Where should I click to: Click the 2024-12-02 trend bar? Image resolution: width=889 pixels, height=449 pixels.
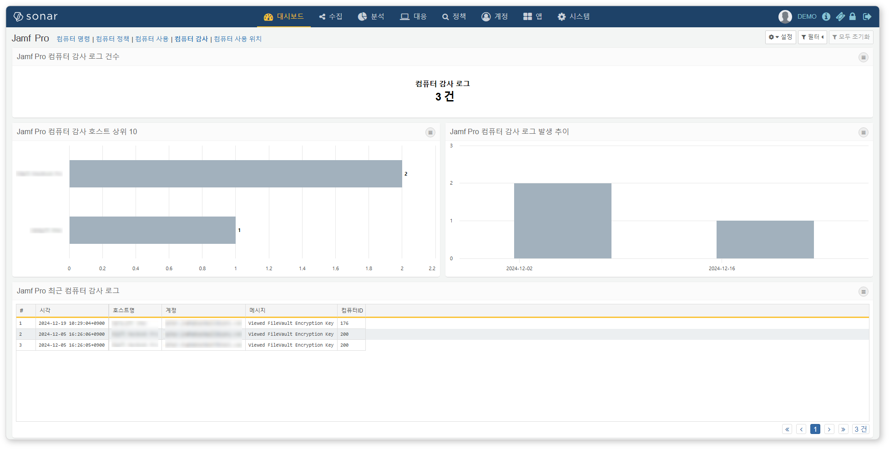tap(563, 221)
